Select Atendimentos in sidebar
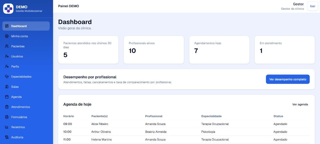 point(26,107)
